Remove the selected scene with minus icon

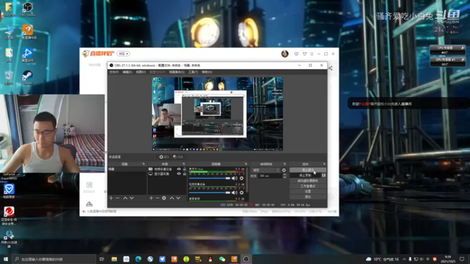pyautogui.click(x=117, y=198)
